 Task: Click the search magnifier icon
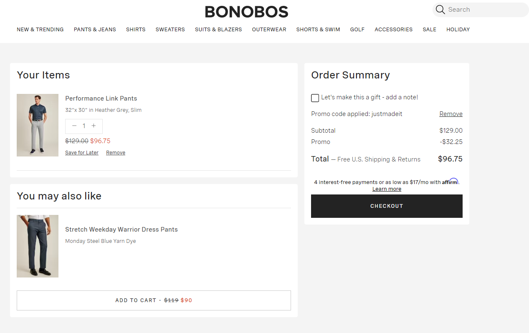(x=440, y=10)
